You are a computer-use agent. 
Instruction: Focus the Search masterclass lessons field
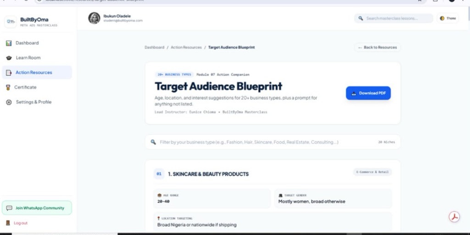(393, 18)
